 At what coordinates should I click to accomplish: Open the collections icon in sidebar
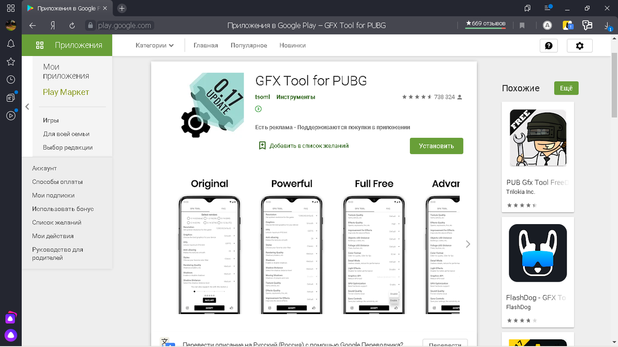point(11,97)
